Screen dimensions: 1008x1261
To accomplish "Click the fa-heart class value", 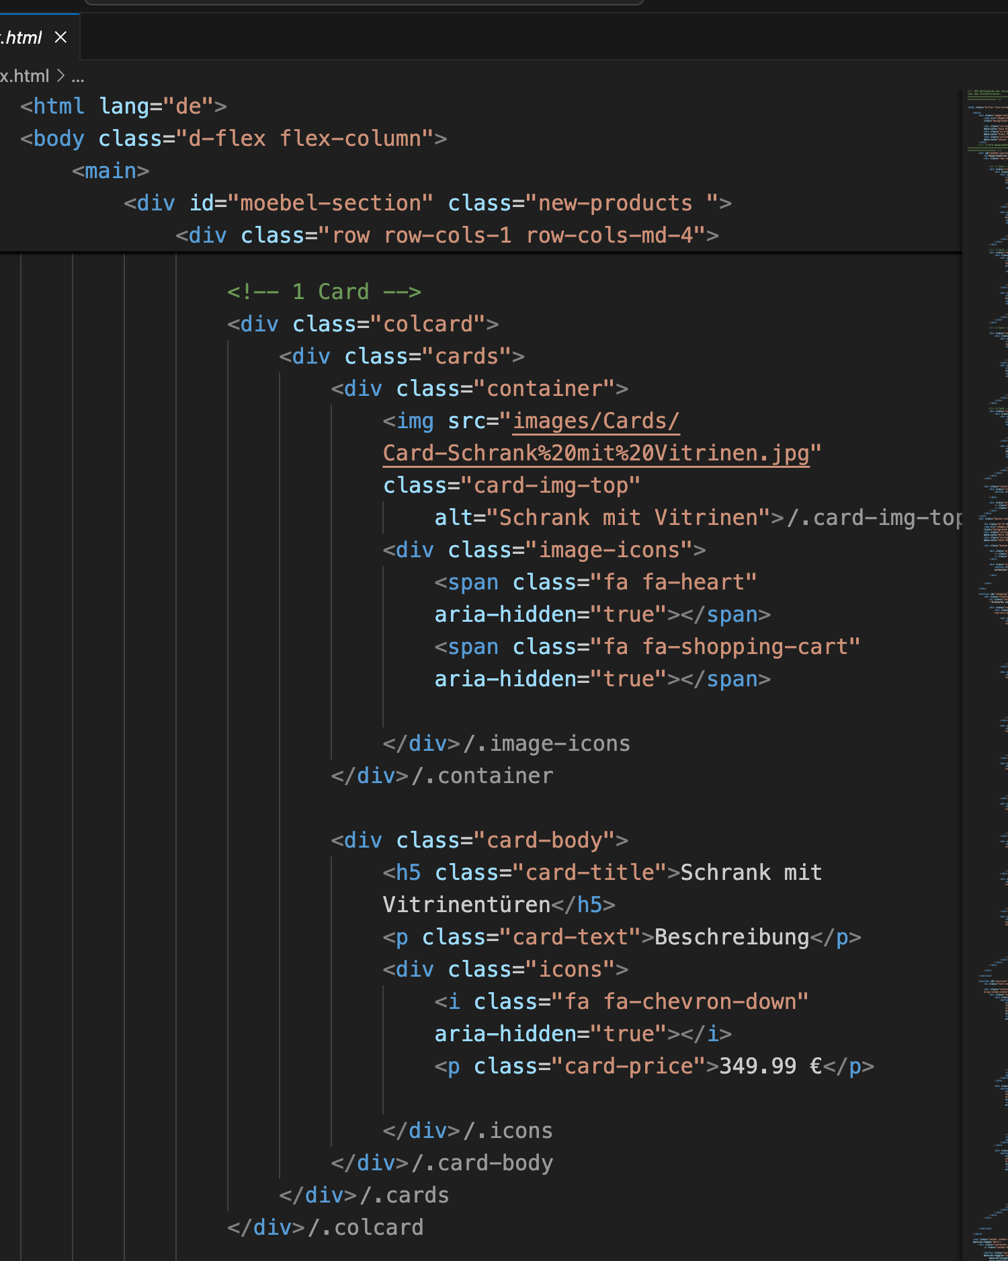I will [680, 582].
